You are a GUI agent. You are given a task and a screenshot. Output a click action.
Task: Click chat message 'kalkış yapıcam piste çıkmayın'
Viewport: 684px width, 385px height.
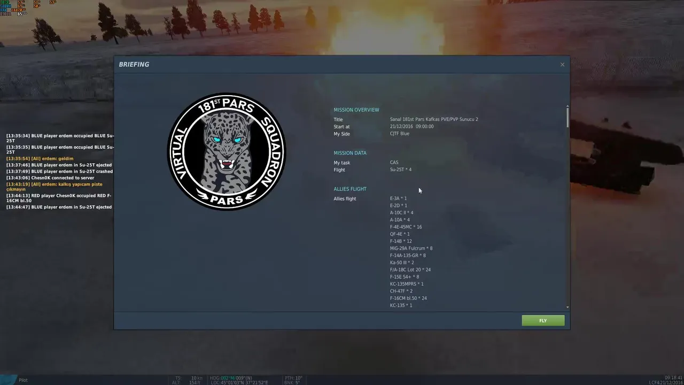pos(55,187)
